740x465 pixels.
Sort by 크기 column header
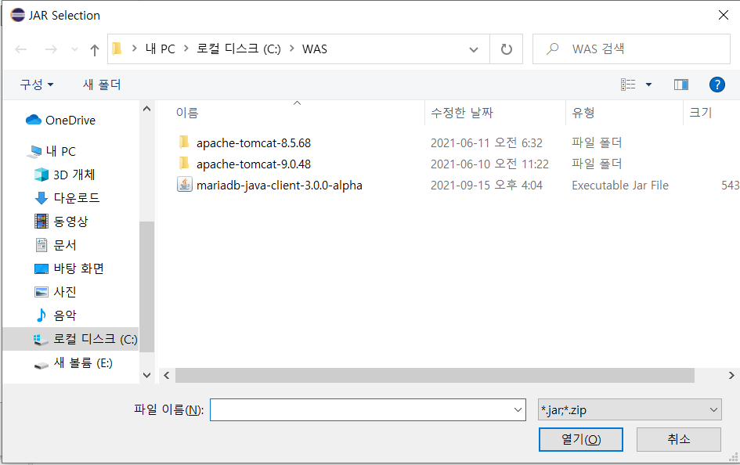[x=700, y=113]
